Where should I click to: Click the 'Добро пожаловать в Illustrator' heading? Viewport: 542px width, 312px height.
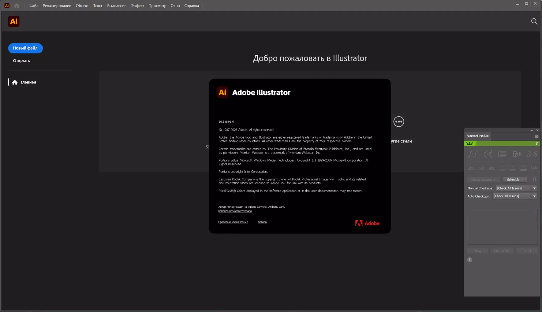pyautogui.click(x=310, y=58)
